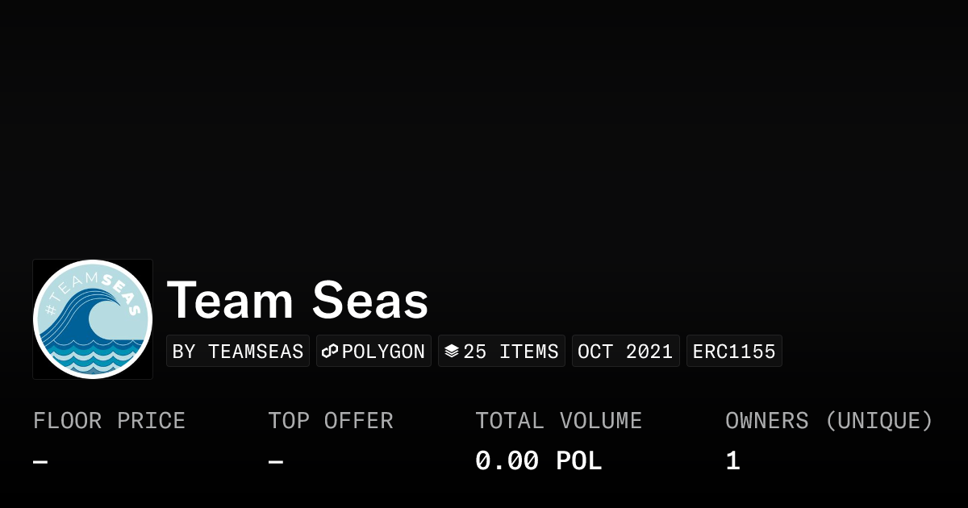Click the word Team in the title
This screenshot has width=968, height=508.
coord(230,300)
